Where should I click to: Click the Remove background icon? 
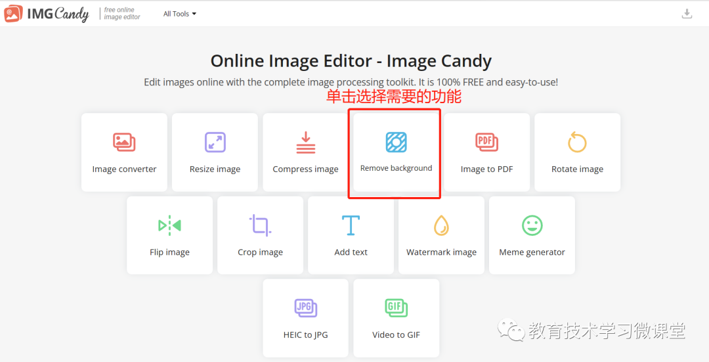point(396,142)
